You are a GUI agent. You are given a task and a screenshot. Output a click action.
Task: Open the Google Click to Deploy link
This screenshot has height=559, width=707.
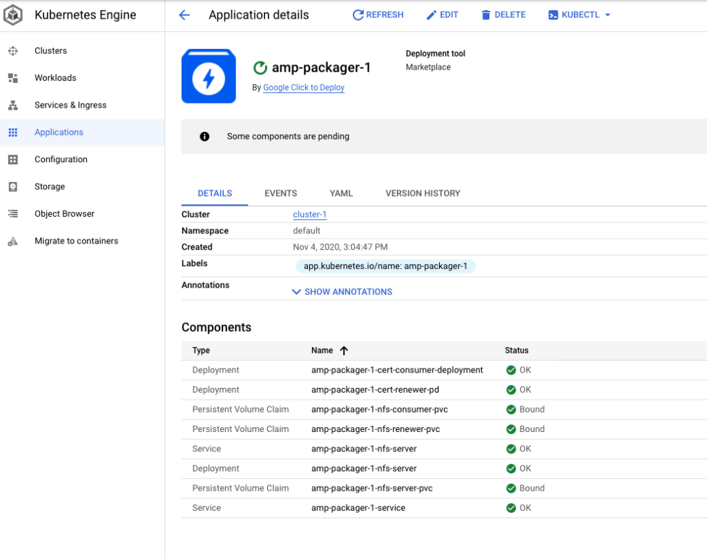tap(304, 88)
